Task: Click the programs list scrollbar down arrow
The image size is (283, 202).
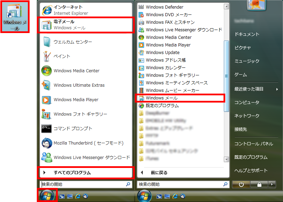Action: (226, 159)
